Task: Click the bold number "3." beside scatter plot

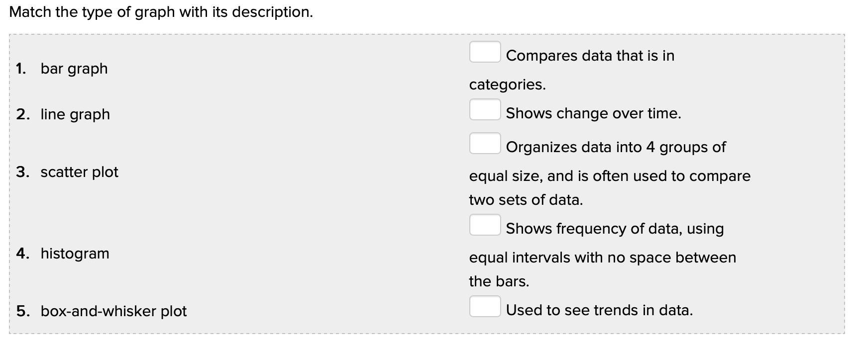Action: pos(22,172)
